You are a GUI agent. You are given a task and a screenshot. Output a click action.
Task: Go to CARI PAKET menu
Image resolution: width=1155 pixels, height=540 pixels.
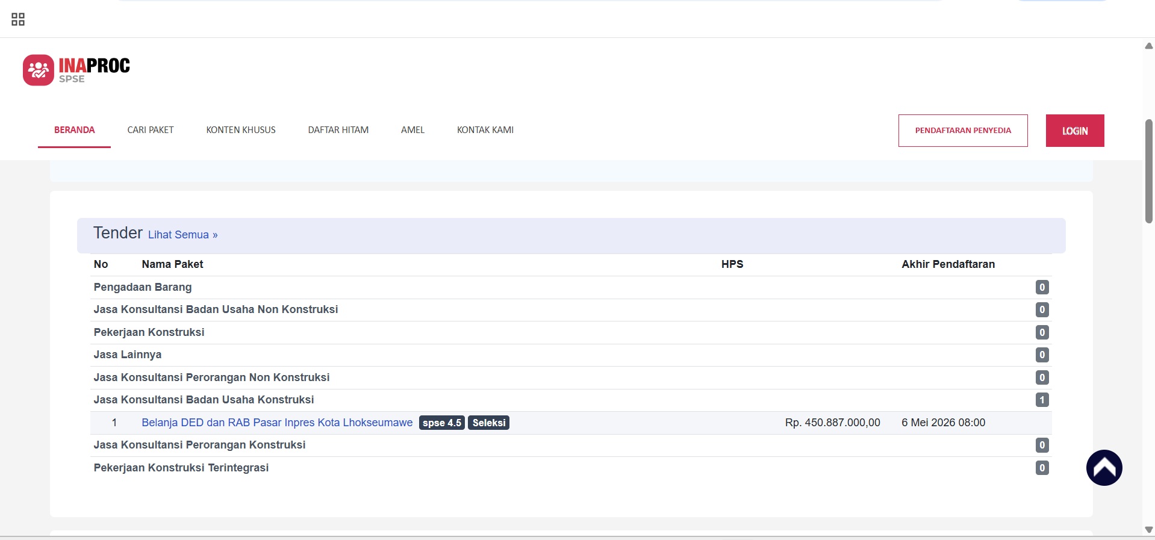tap(151, 130)
